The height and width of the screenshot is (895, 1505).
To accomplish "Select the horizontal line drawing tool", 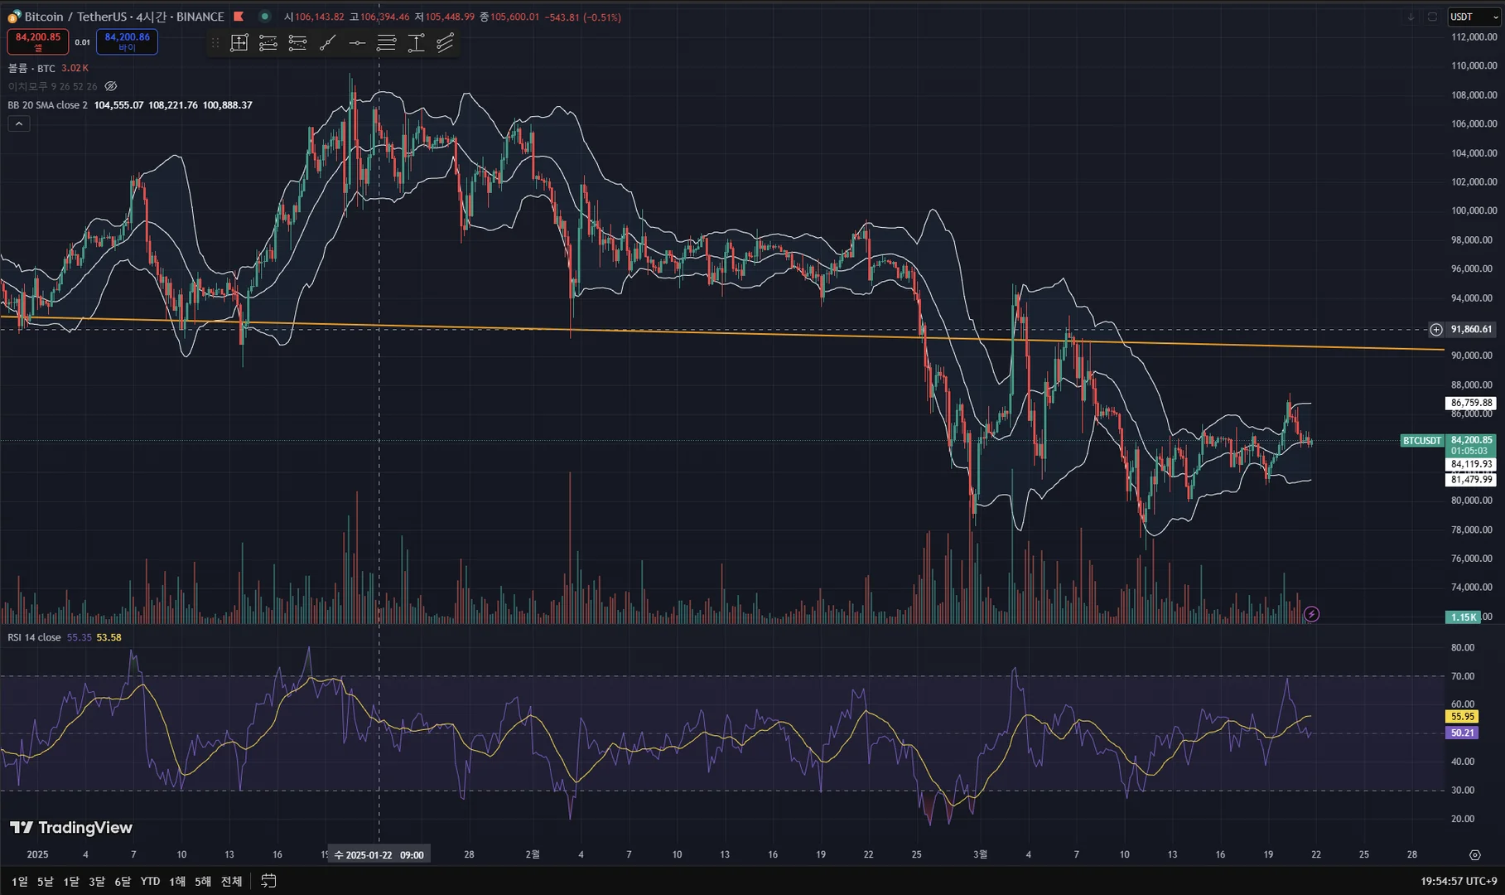I will (357, 43).
